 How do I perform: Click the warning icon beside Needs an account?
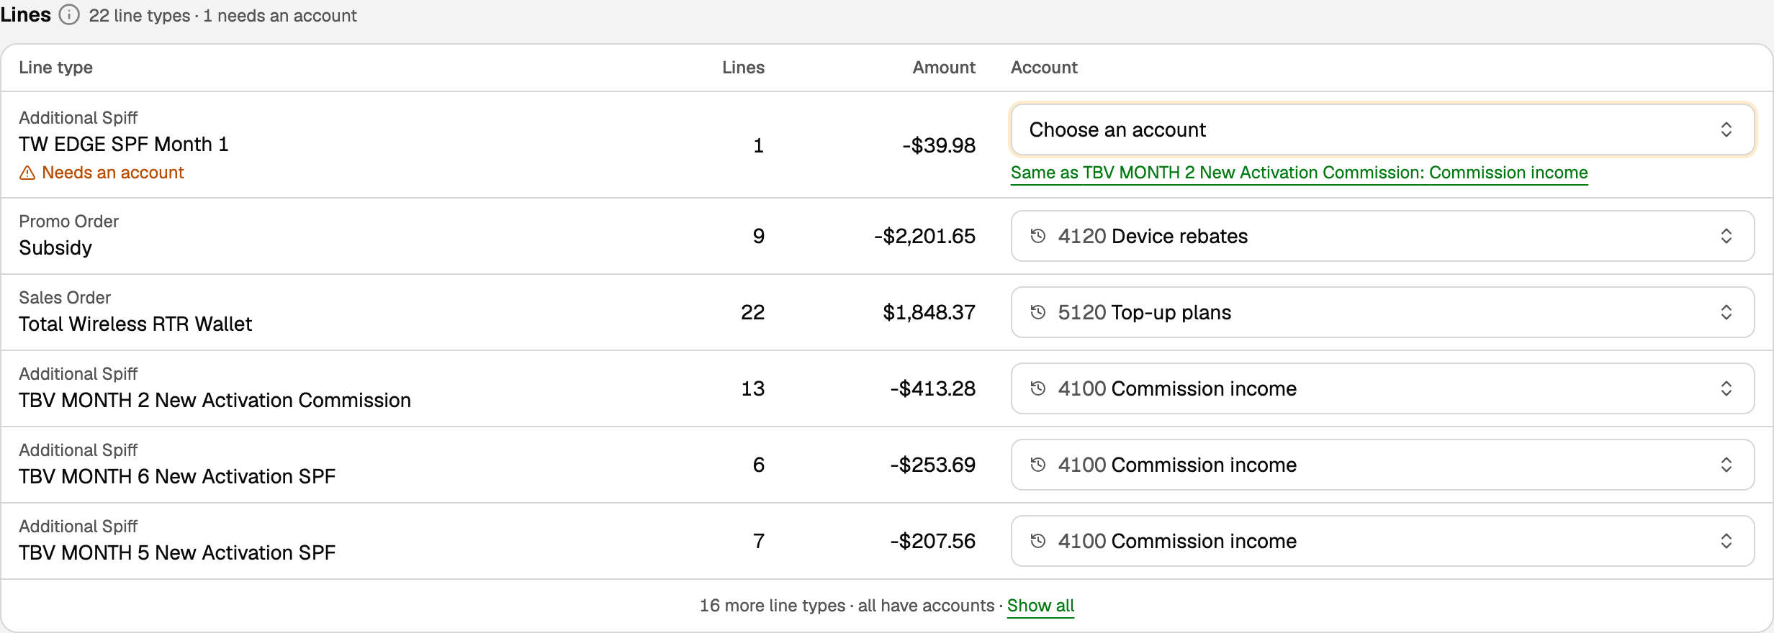point(27,173)
